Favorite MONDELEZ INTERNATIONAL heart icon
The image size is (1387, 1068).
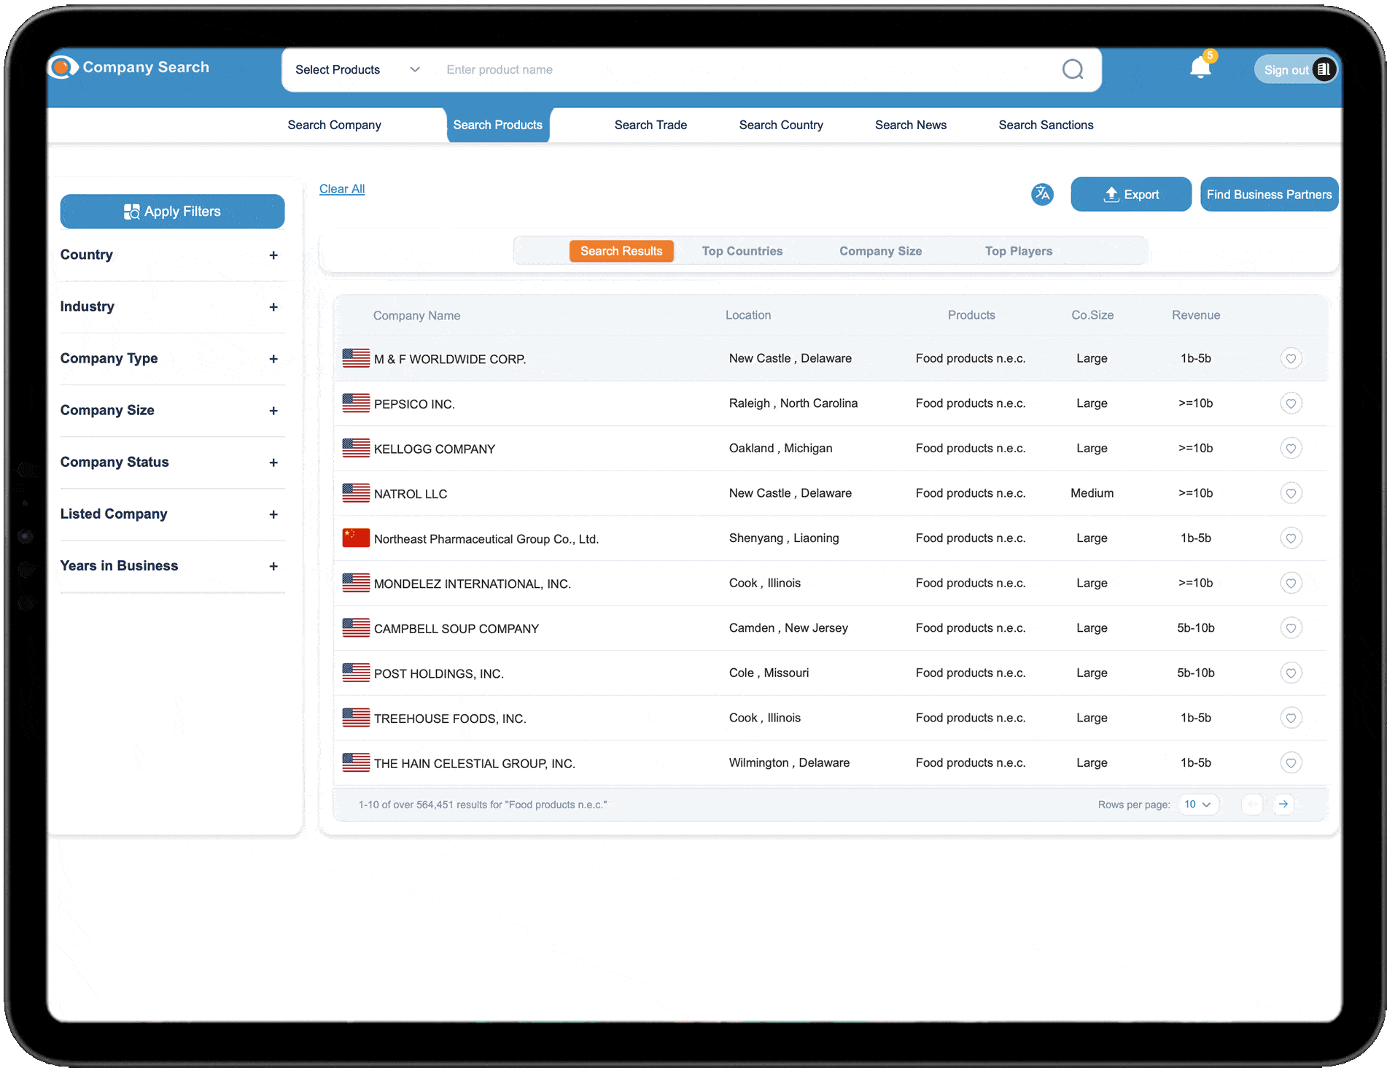pos(1291,583)
